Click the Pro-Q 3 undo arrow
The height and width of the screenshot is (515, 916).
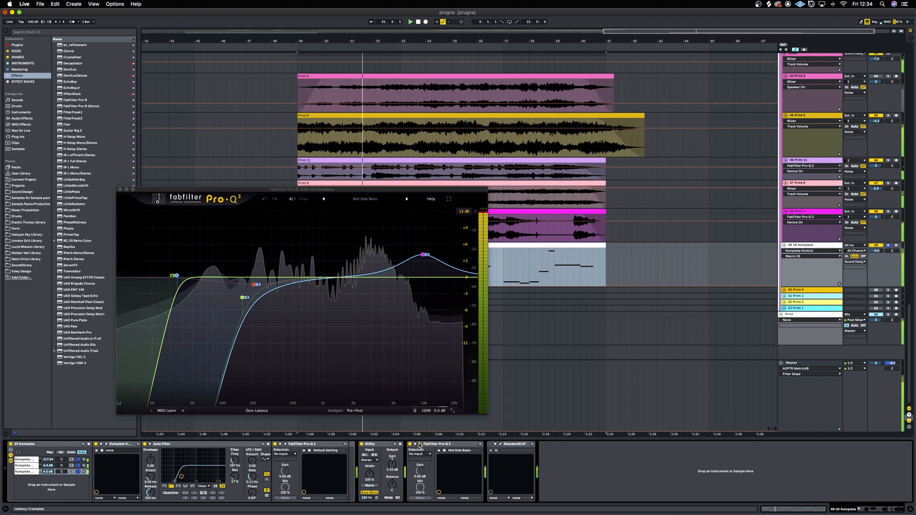coord(264,199)
